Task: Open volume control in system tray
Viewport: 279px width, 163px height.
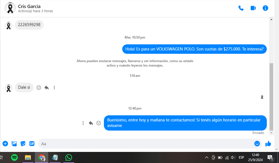Action: point(233,157)
